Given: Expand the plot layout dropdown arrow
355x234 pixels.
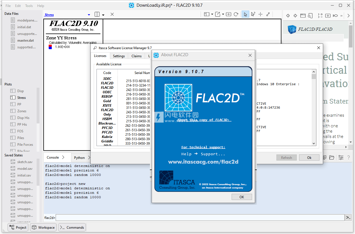Looking at the screenshot, I should [212, 15].
